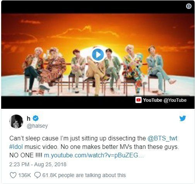
Task: Open the @YouTube handle on the video
Action: [x=175, y=100]
